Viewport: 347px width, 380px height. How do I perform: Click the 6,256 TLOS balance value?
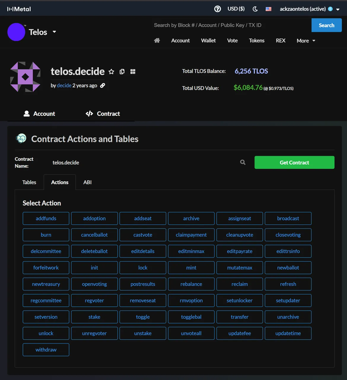(251, 71)
